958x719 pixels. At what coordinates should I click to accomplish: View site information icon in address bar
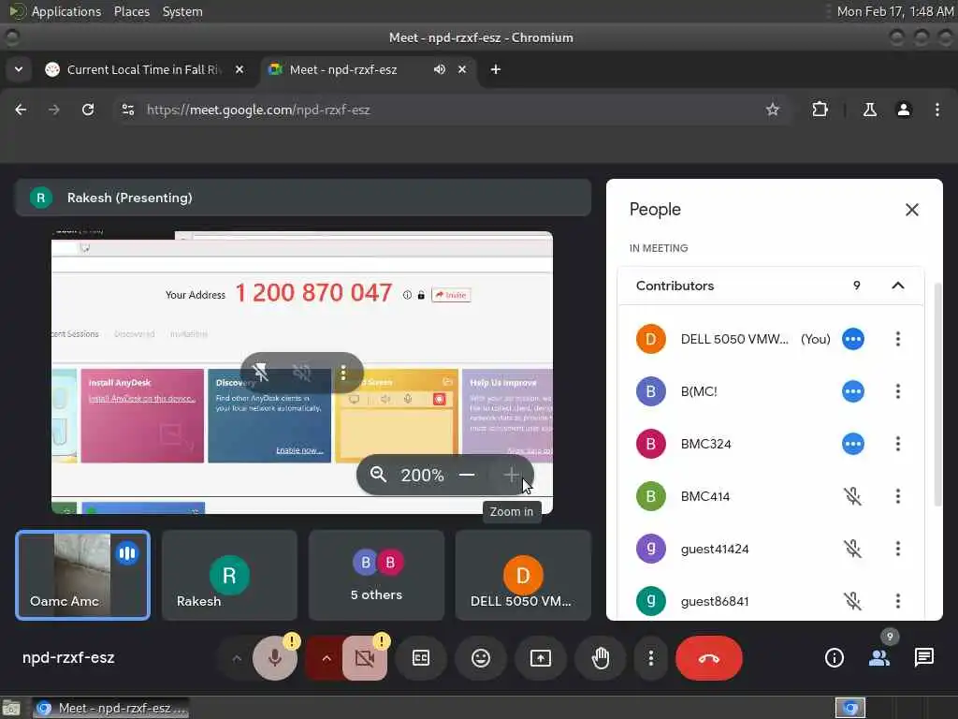[127, 110]
